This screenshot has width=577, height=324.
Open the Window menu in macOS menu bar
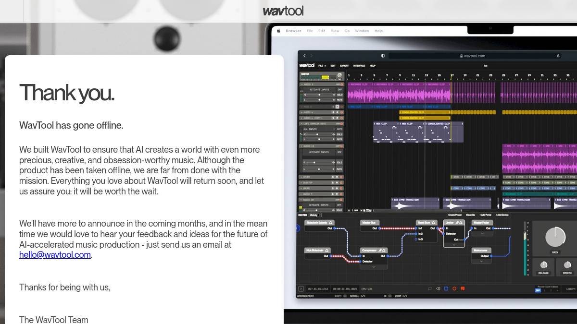[362, 31]
